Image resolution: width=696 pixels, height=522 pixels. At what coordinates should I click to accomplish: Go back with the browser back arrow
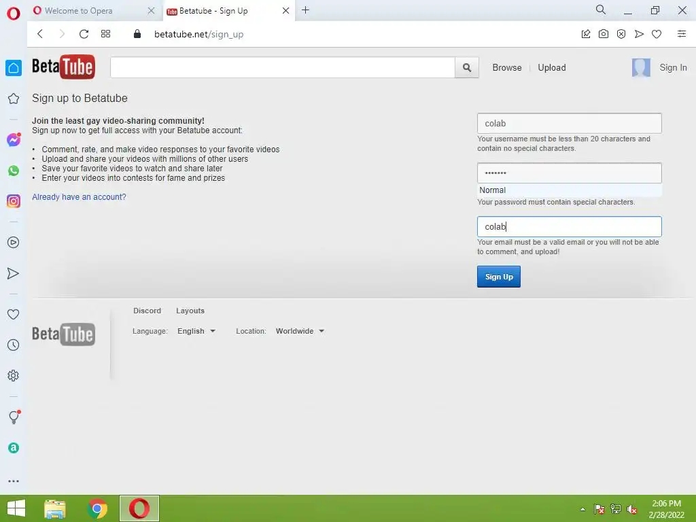(40, 34)
